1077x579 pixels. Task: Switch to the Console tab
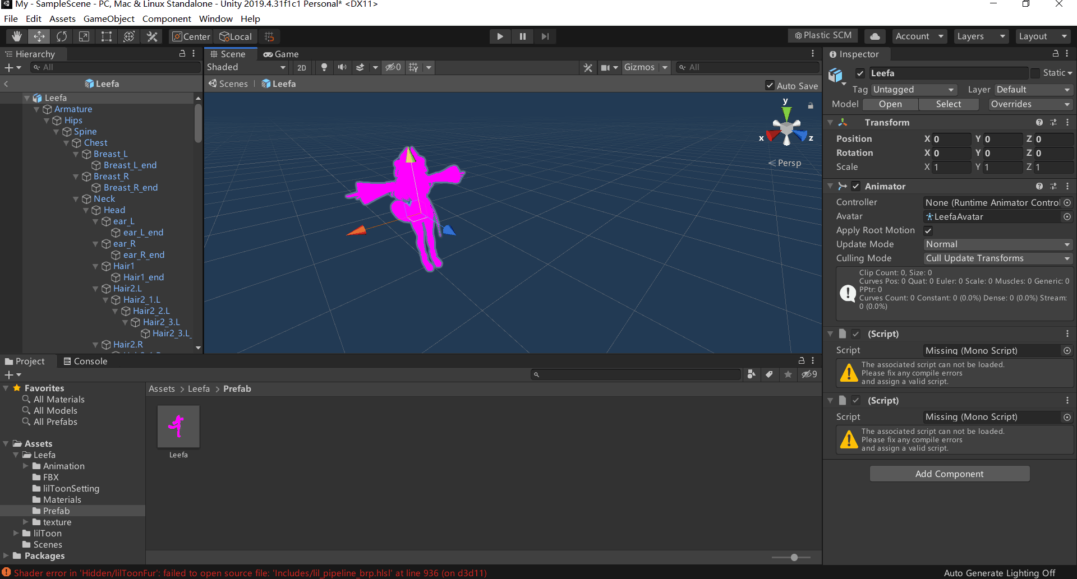coord(85,362)
